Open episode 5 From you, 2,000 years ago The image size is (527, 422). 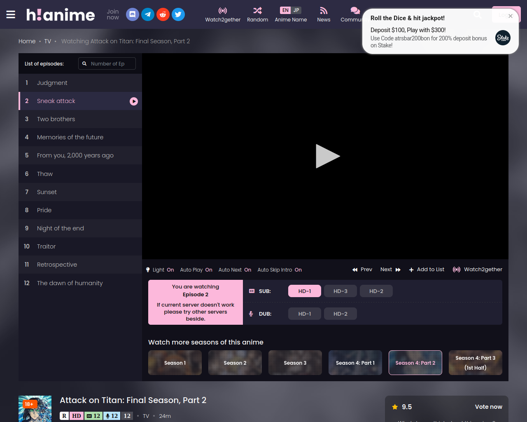(x=75, y=155)
